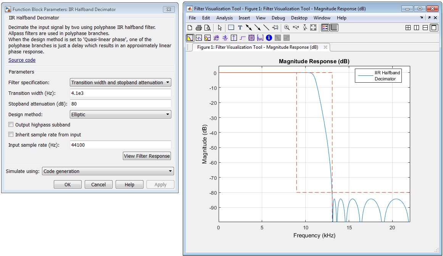Viewport: 443px width, 256px height.
Task: Click the Stopband attenuation field
Action: [120, 104]
